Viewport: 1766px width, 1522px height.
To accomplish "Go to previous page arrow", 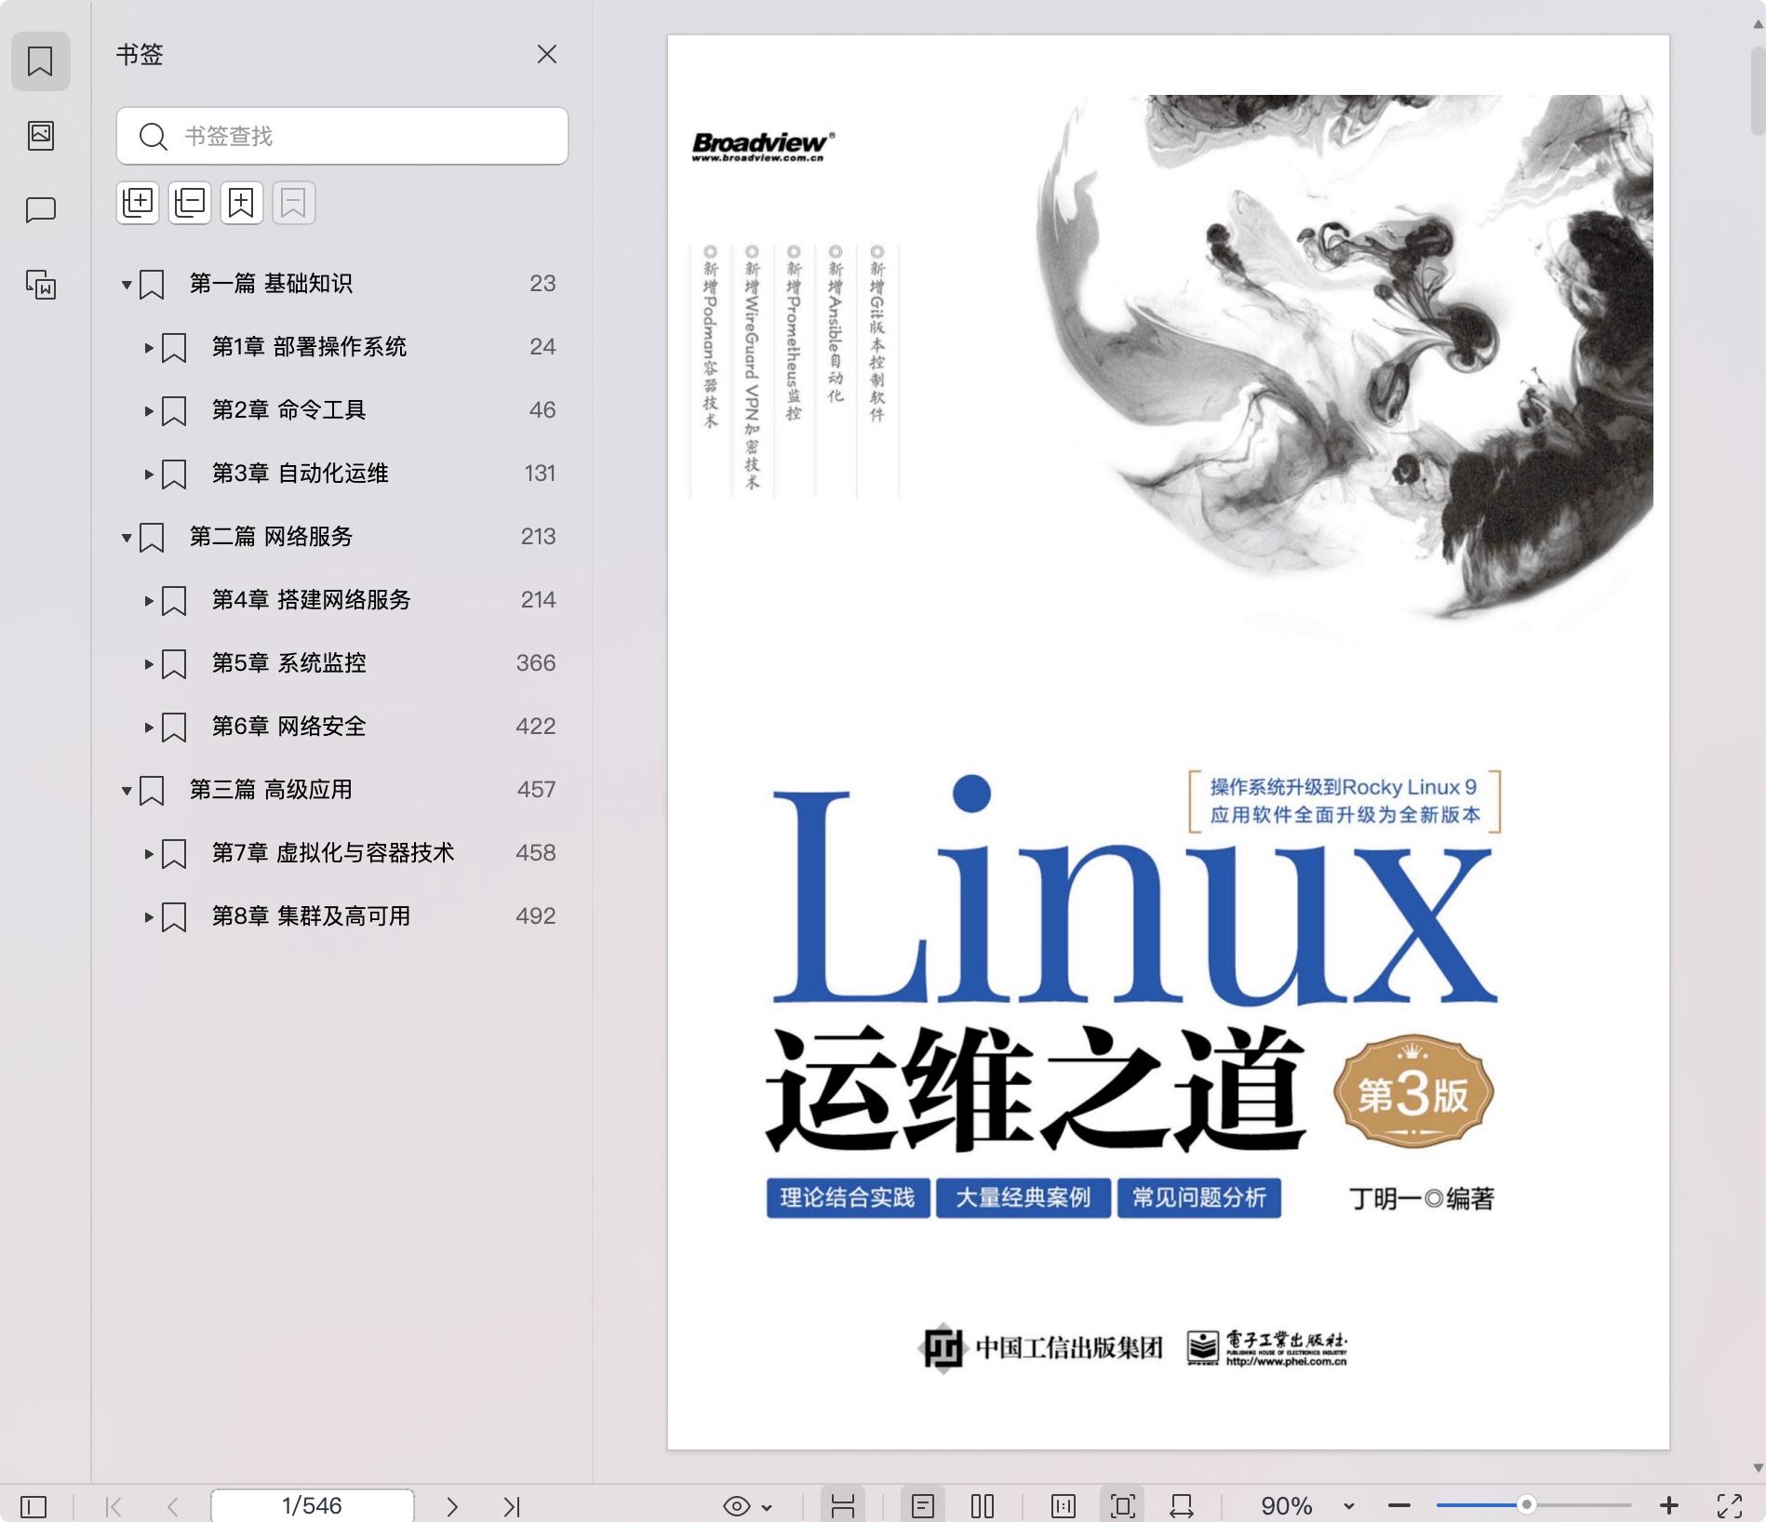I will point(172,1506).
